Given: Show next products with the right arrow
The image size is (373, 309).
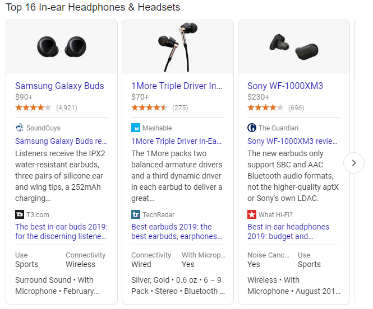Looking at the screenshot, I should coord(354,163).
